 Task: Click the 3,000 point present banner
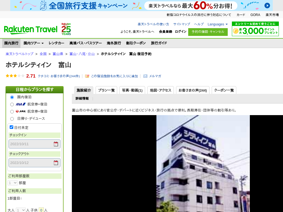click(255, 29)
